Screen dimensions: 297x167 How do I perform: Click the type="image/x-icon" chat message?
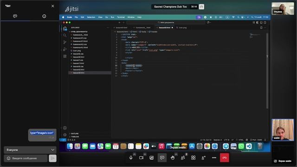tap(42, 133)
